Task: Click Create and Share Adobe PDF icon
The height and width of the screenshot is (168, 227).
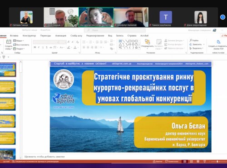Action: coord(218,42)
